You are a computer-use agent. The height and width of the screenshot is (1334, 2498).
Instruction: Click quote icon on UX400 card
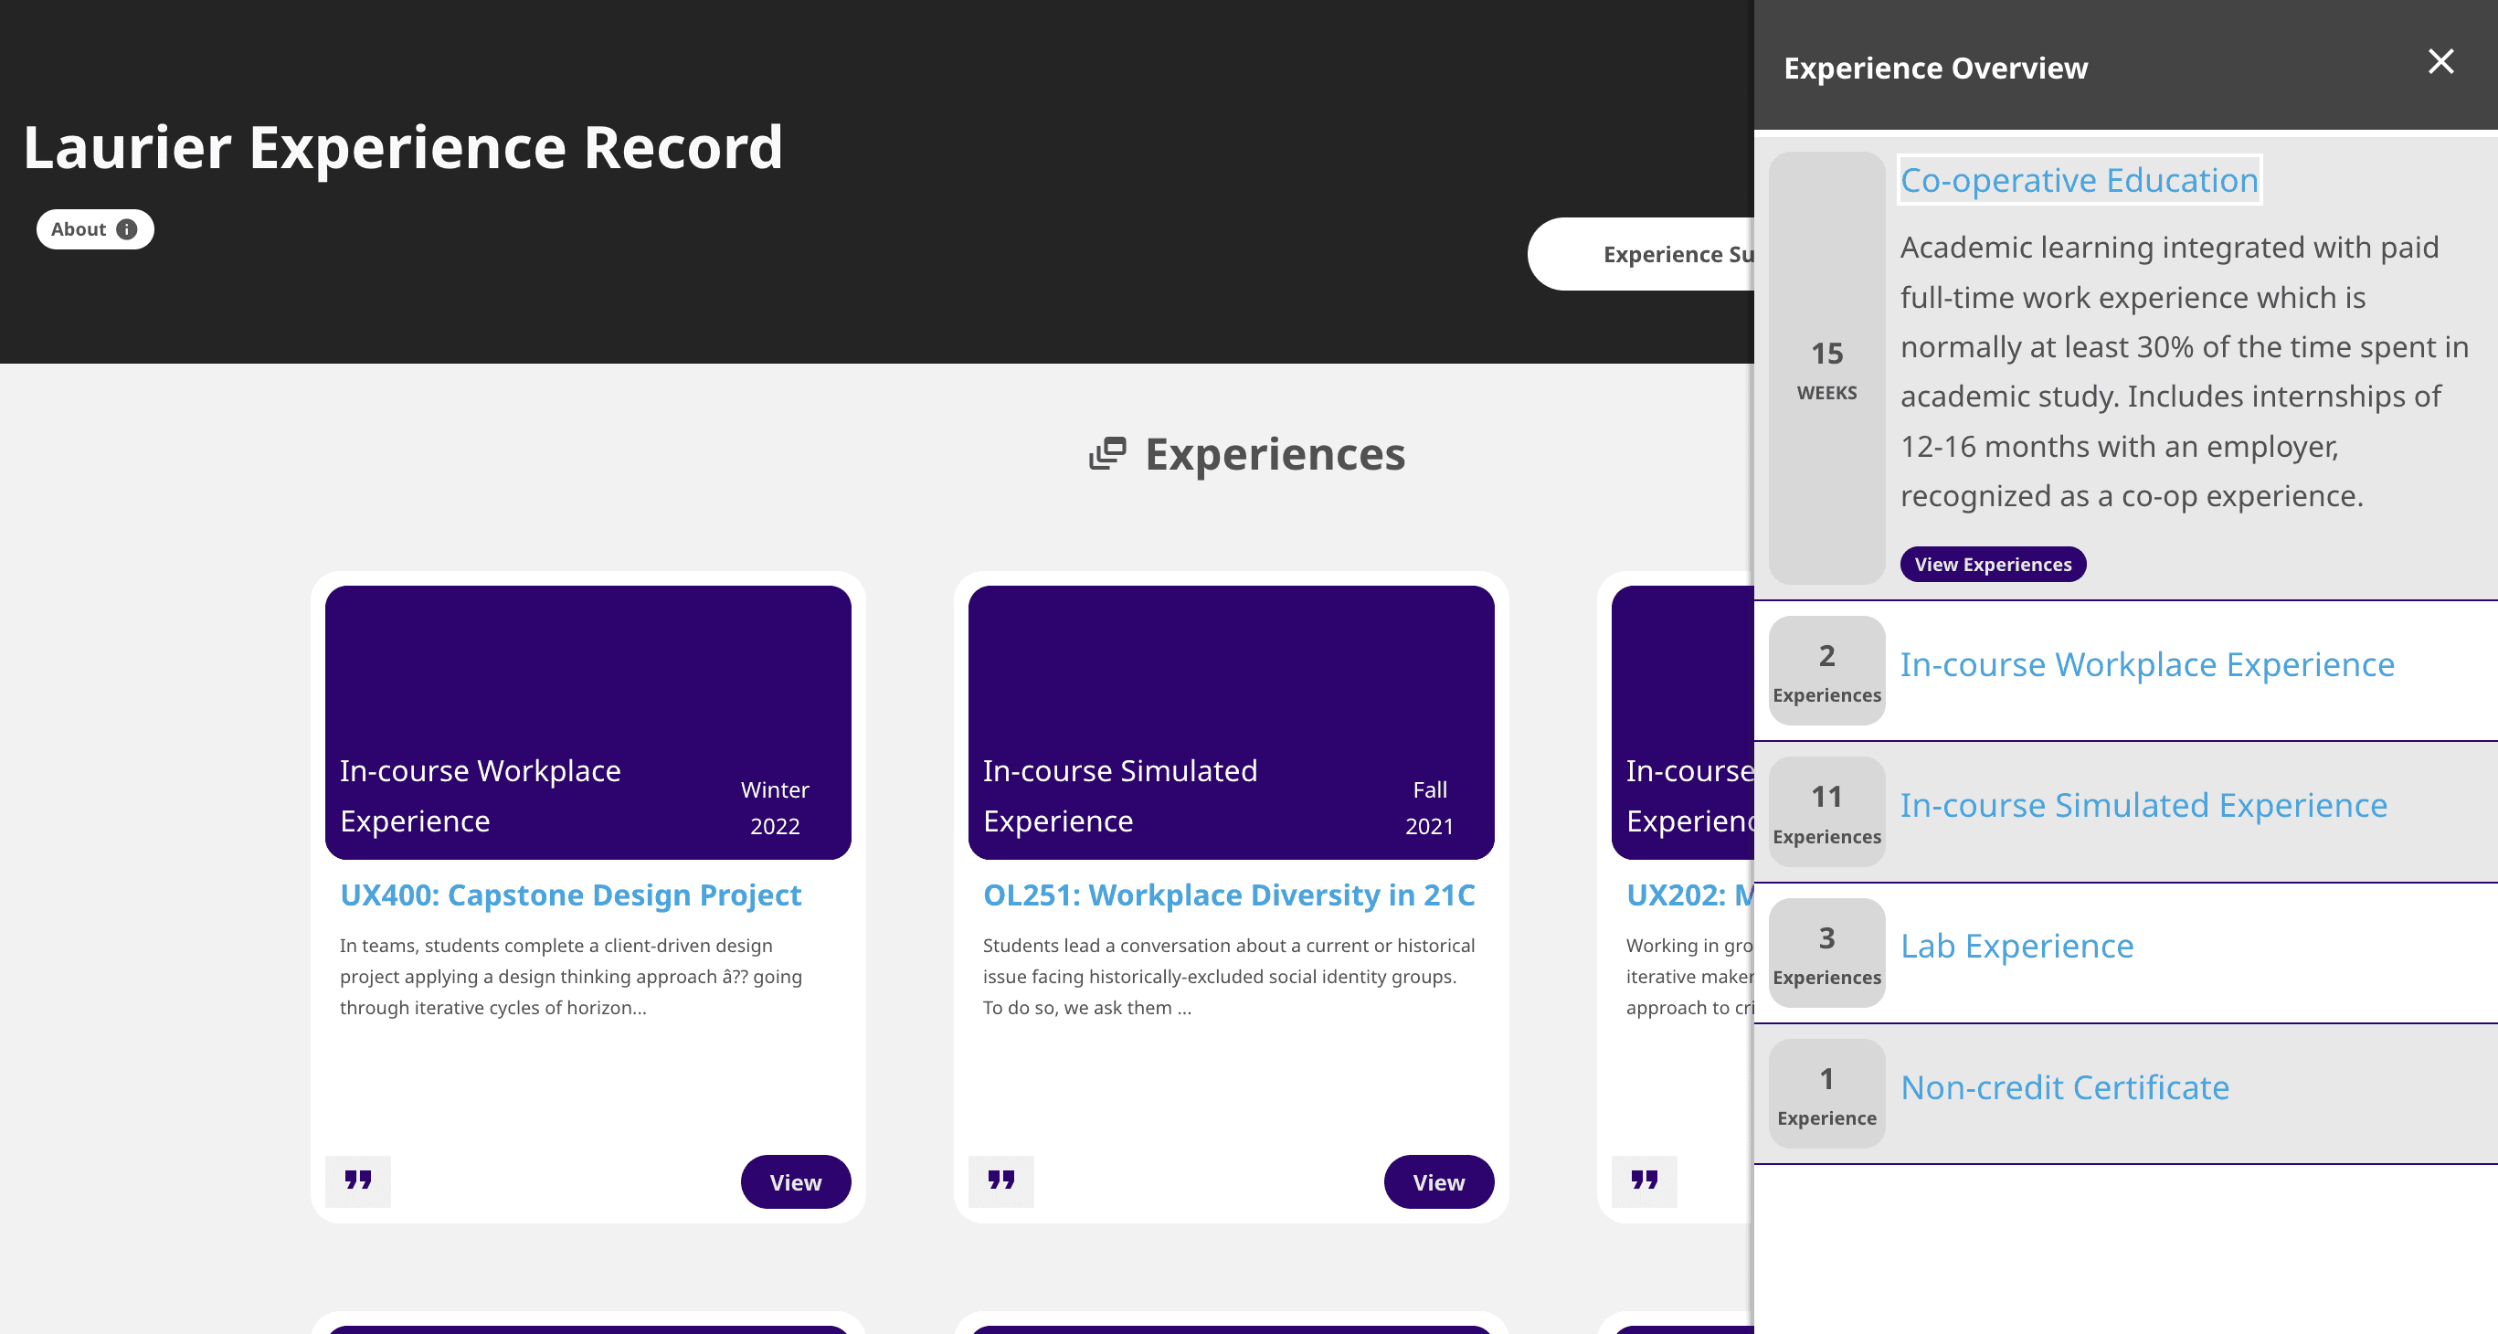(x=358, y=1180)
